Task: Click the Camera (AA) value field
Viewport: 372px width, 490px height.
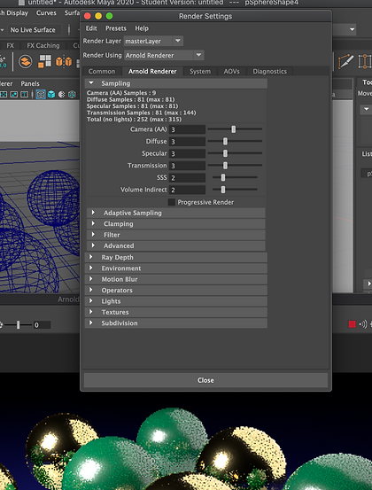Action: (x=187, y=129)
